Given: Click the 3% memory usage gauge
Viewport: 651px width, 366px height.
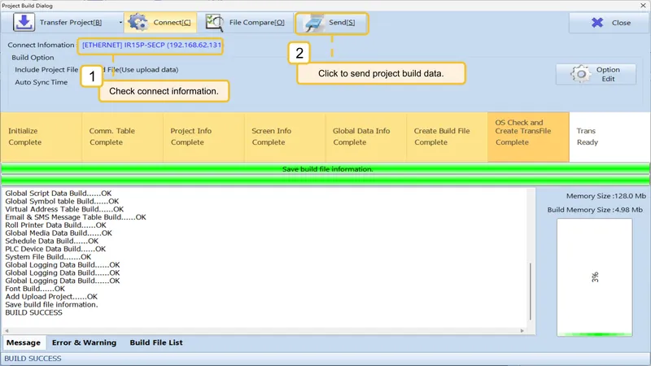Looking at the screenshot, I should click(595, 277).
